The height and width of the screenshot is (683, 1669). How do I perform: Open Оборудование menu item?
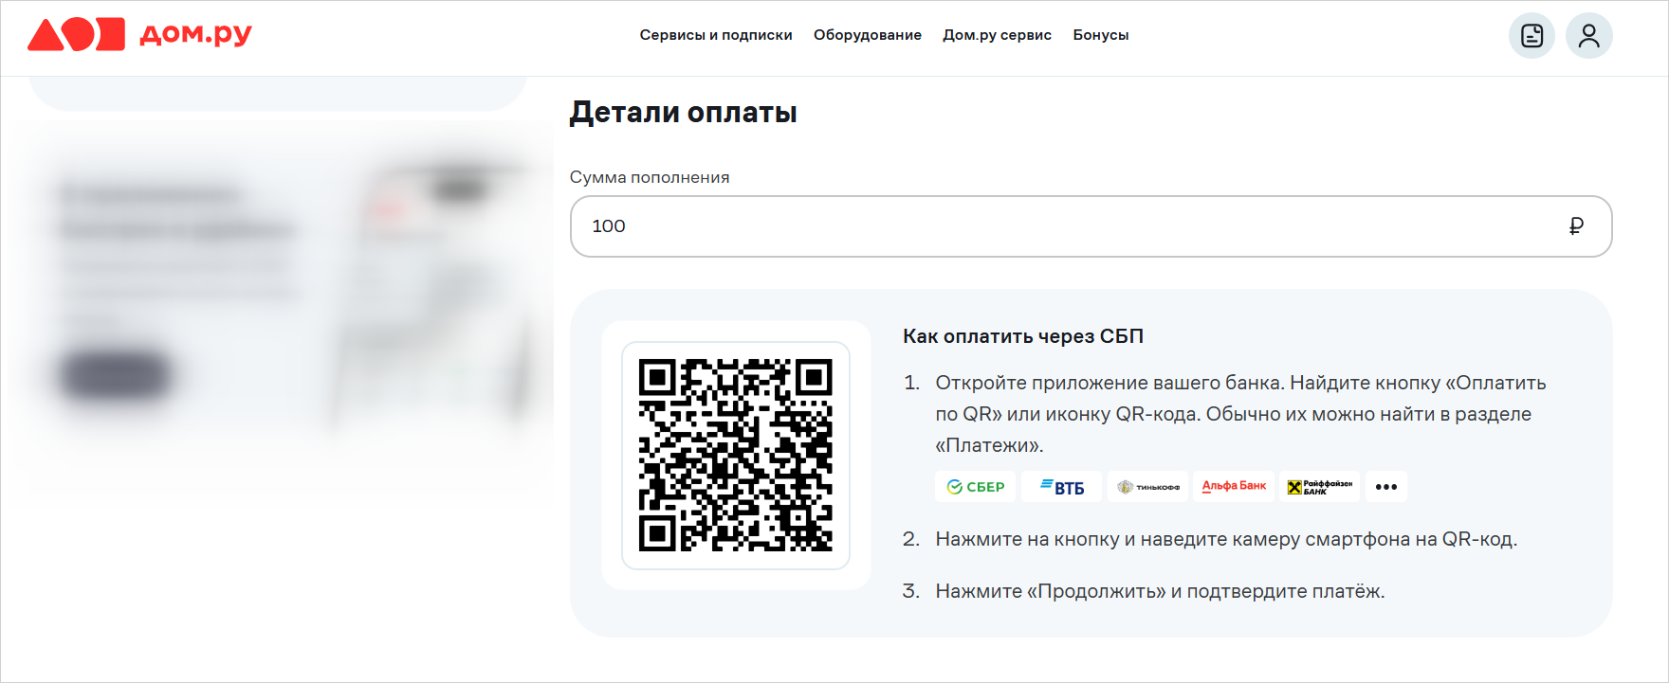(868, 35)
